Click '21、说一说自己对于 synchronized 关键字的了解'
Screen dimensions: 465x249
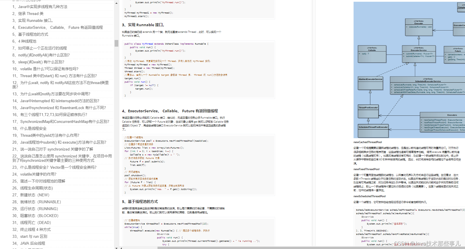click(53, 149)
